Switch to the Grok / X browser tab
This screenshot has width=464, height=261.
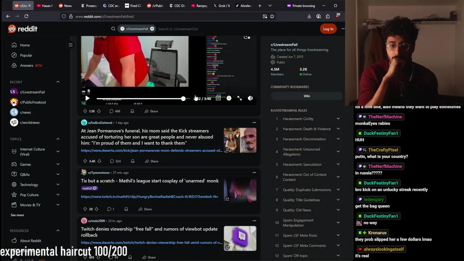221,6
